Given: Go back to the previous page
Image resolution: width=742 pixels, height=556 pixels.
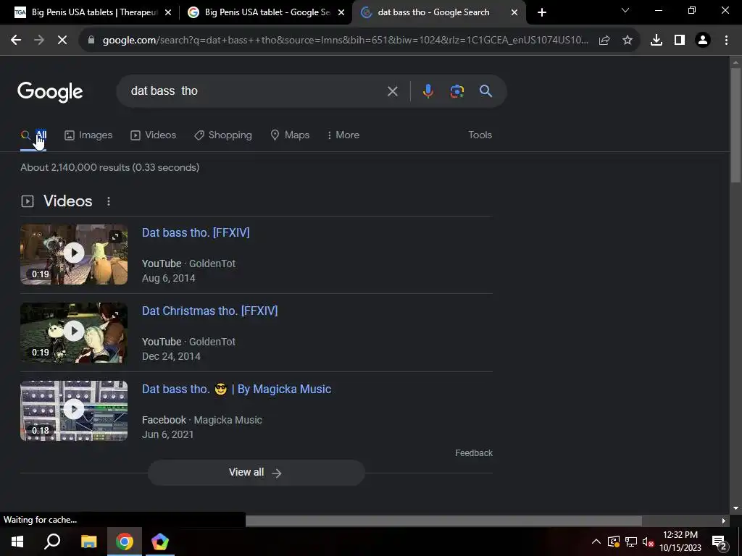Looking at the screenshot, I should pyautogui.click(x=16, y=41).
